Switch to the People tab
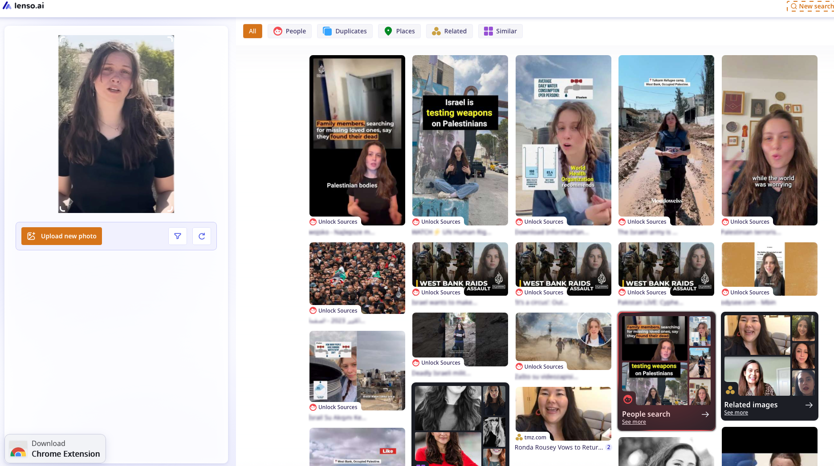 click(289, 31)
